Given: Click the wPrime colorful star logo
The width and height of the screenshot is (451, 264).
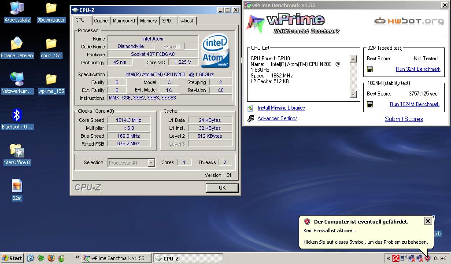Looking at the screenshot, I should point(255,24).
